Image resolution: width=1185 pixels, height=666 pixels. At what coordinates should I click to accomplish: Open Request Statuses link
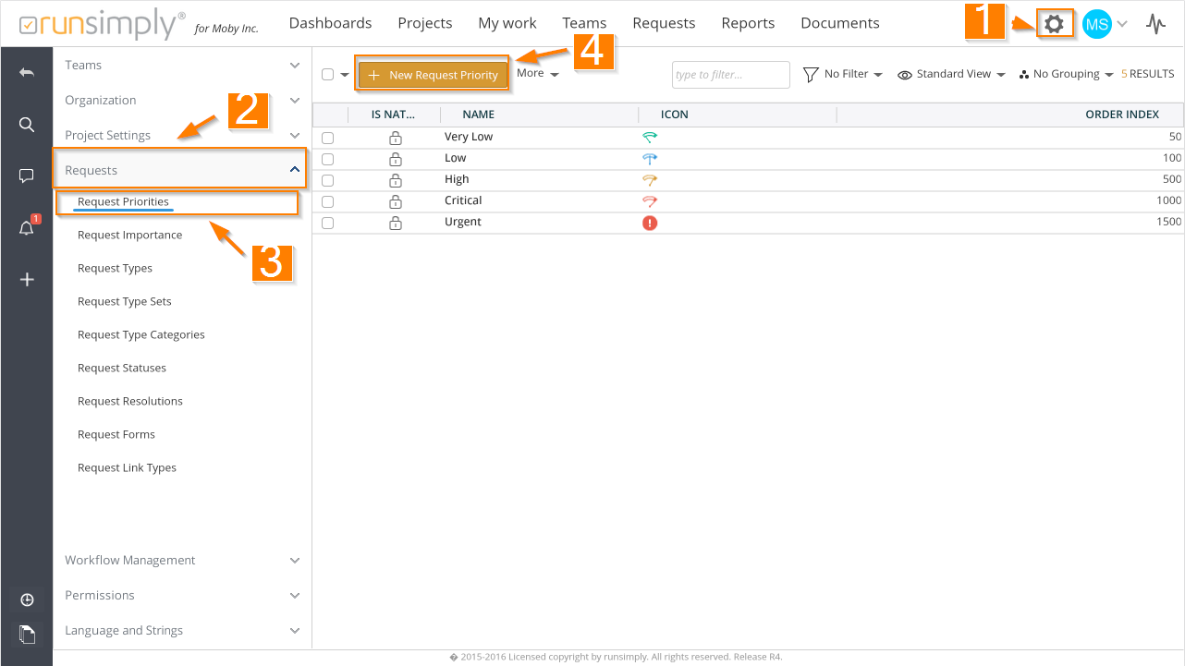click(122, 368)
